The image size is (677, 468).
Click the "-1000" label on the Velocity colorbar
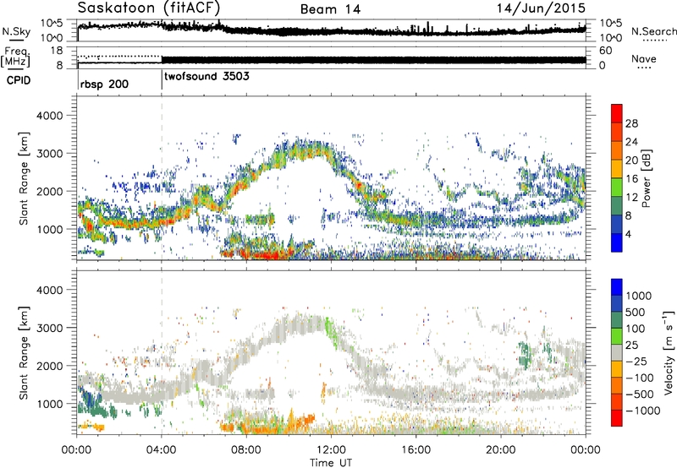pyautogui.click(x=643, y=411)
